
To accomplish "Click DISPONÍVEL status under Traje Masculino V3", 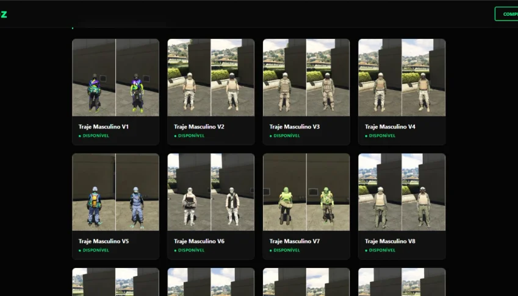I will point(285,136).
